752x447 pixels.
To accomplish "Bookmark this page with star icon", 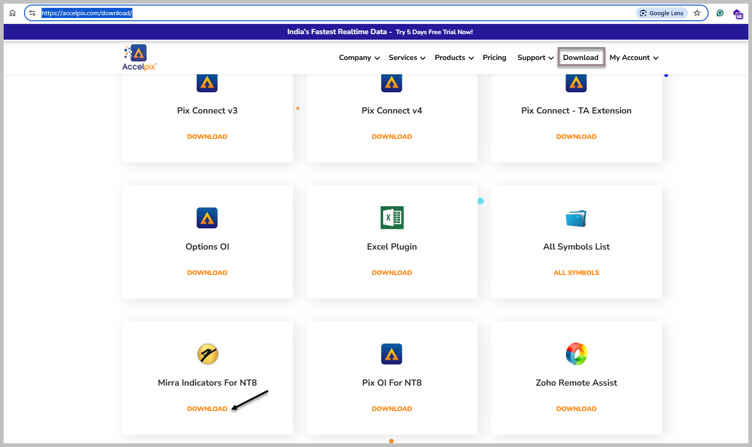I will pos(697,13).
